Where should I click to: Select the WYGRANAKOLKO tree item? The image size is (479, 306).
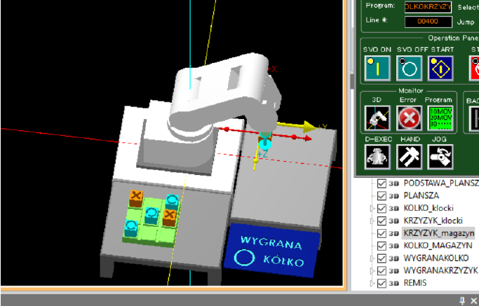pos(436,258)
